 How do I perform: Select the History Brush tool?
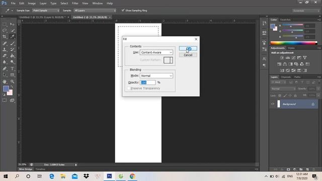[12, 49]
